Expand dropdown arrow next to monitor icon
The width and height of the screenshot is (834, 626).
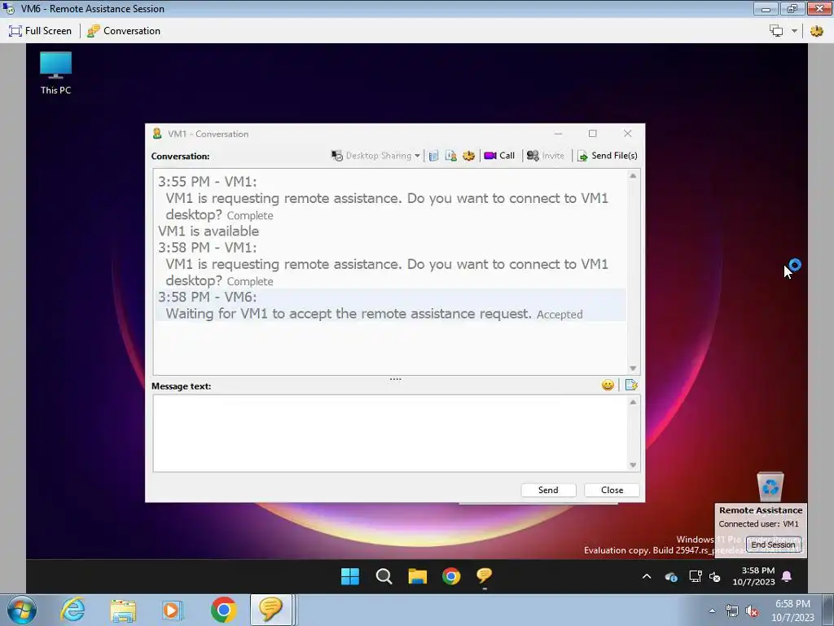coord(794,31)
